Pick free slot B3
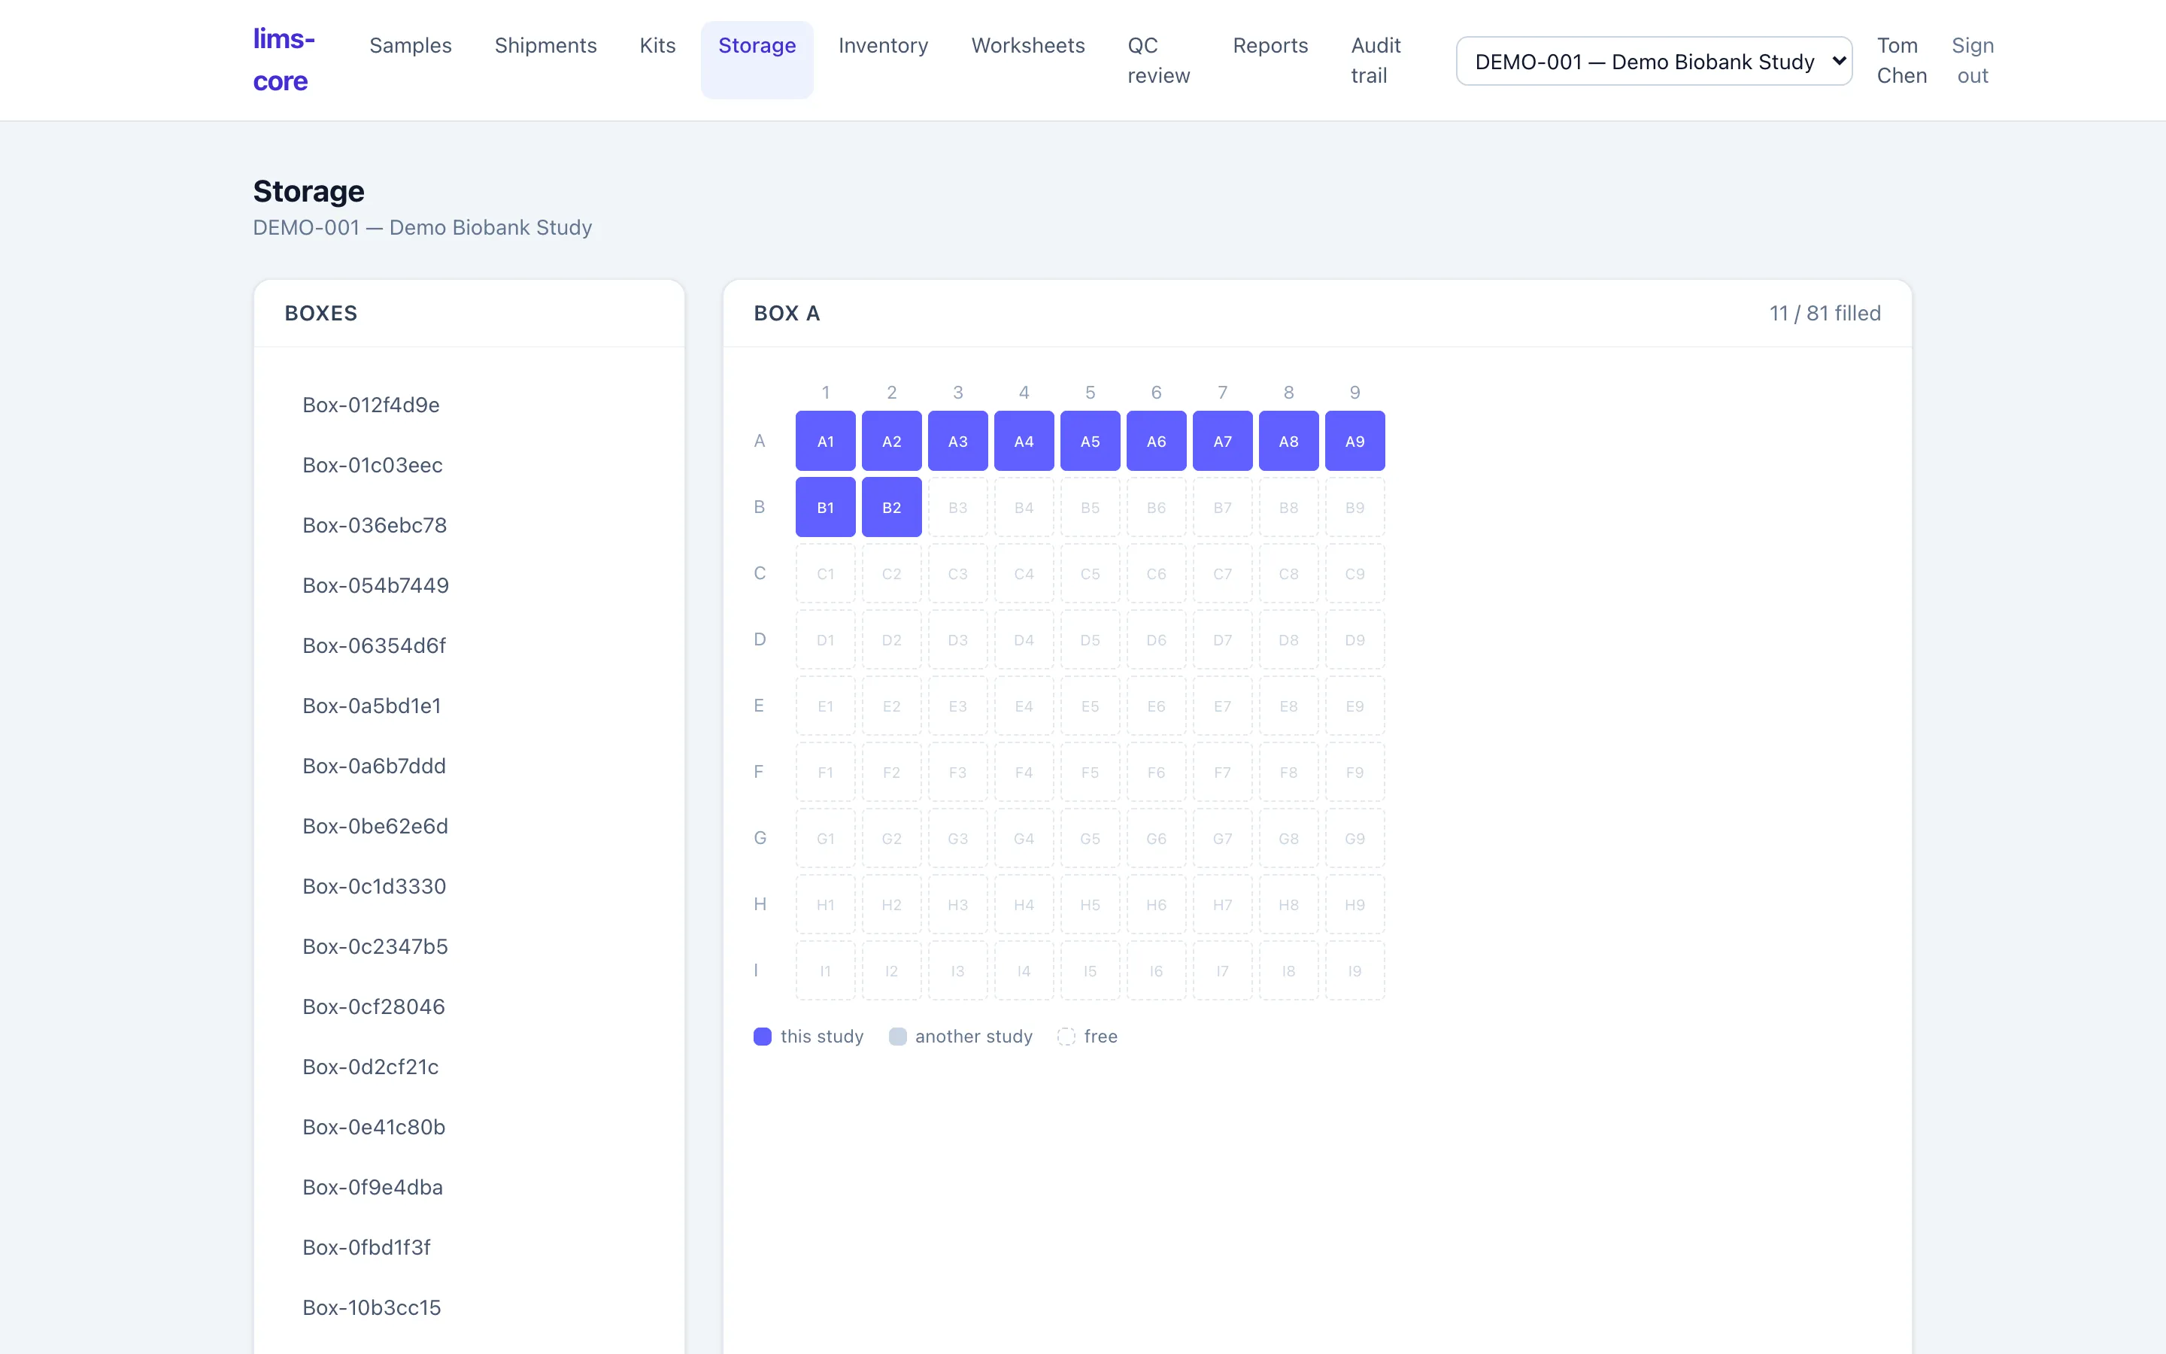 coord(957,507)
